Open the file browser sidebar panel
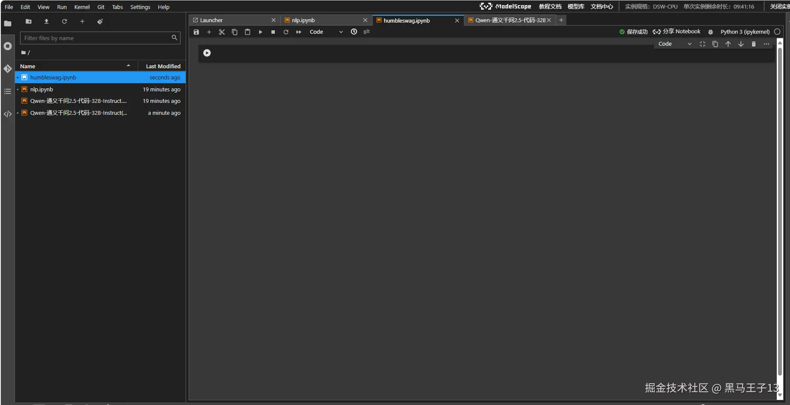The height and width of the screenshot is (405, 790). pos(8,23)
